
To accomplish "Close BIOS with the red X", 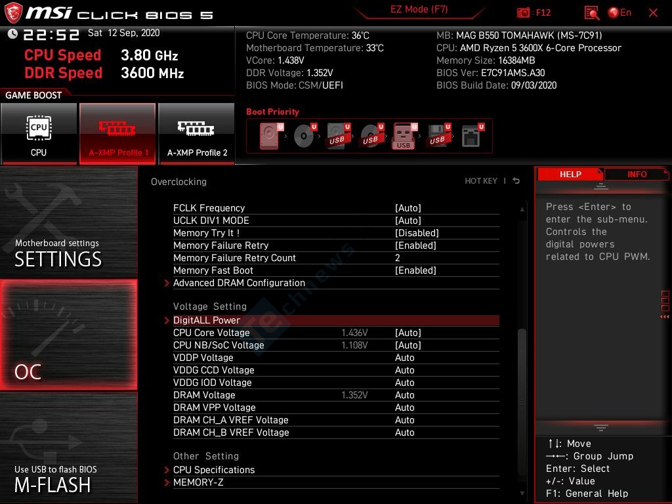I will coord(653,13).
